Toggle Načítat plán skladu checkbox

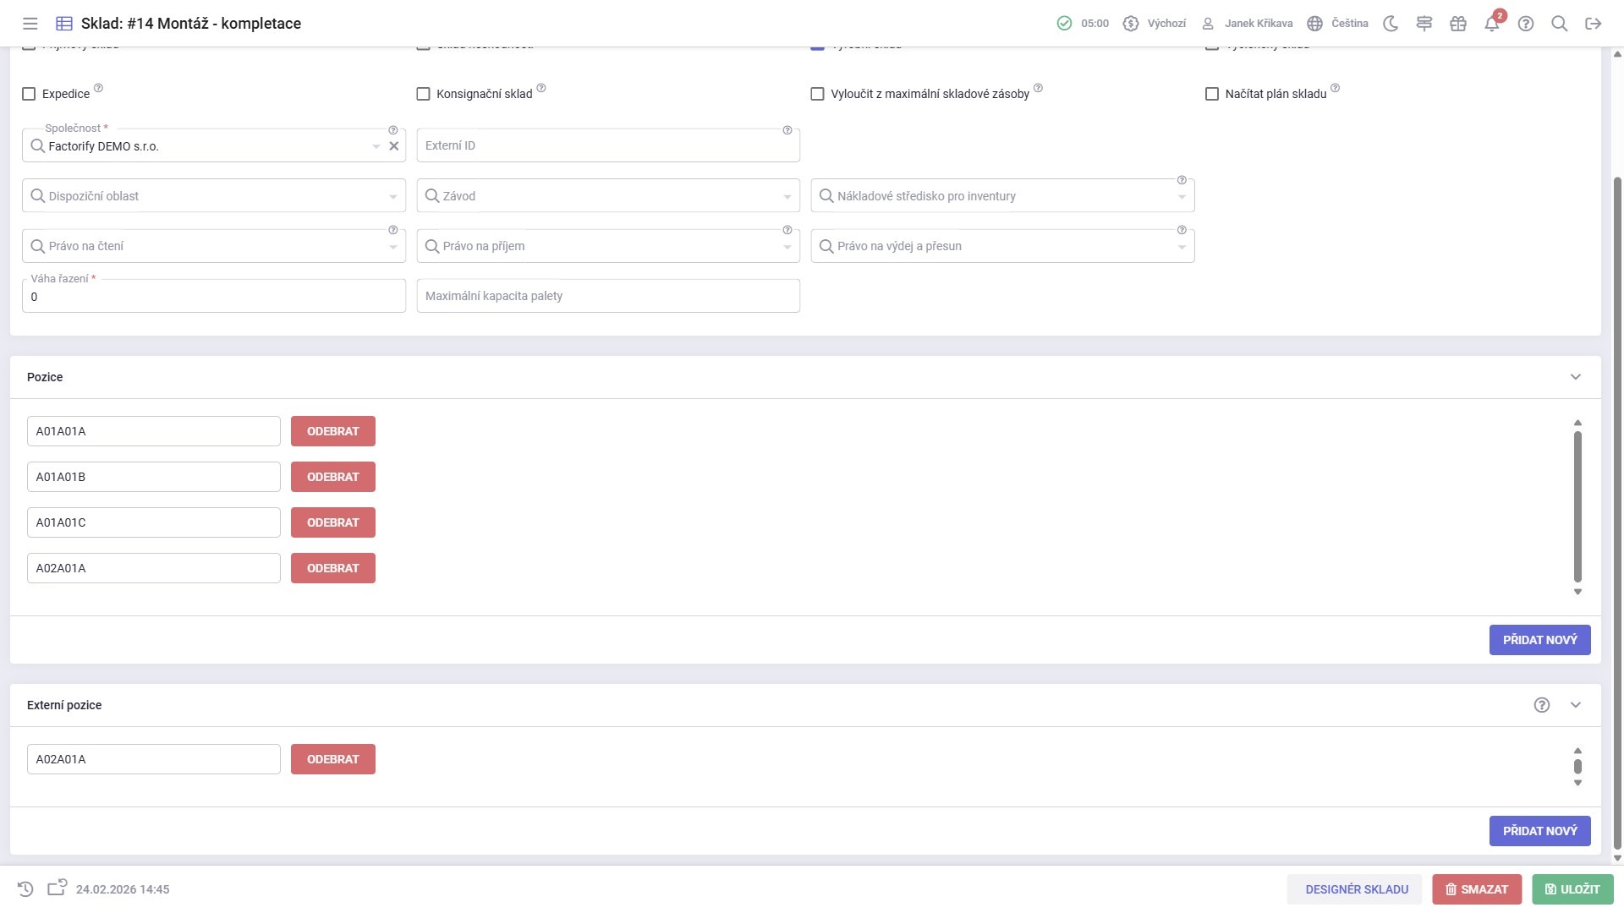[x=1212, y=94]
